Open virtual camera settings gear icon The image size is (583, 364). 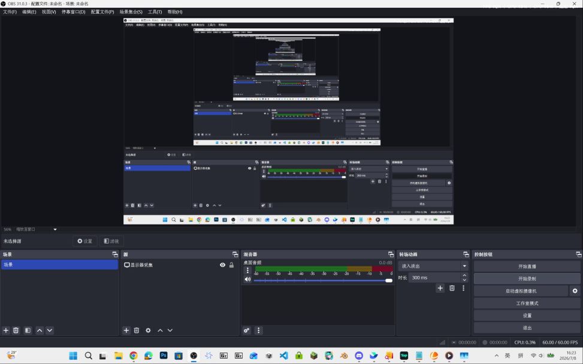(575, 291)
